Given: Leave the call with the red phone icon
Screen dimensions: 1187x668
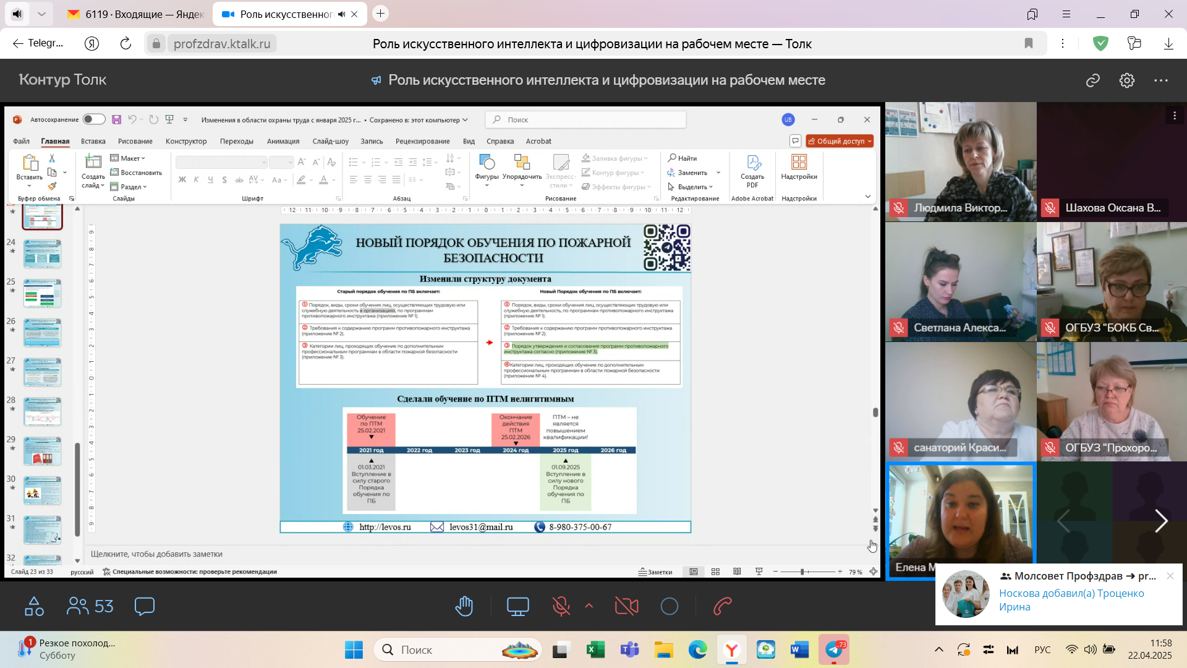Looking at the screenshot, I should tap(722, 607).
